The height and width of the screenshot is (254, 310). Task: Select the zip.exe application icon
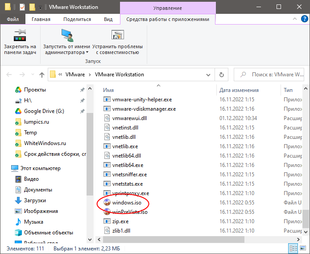[x=107, y=221]
